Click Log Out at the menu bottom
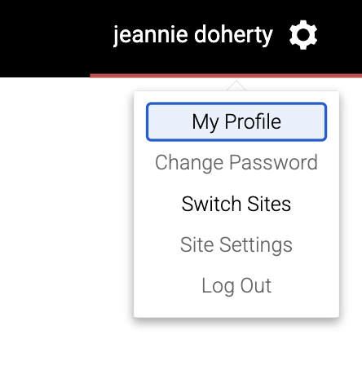Screen dimensions: 362x383 (x=236, y=286)
